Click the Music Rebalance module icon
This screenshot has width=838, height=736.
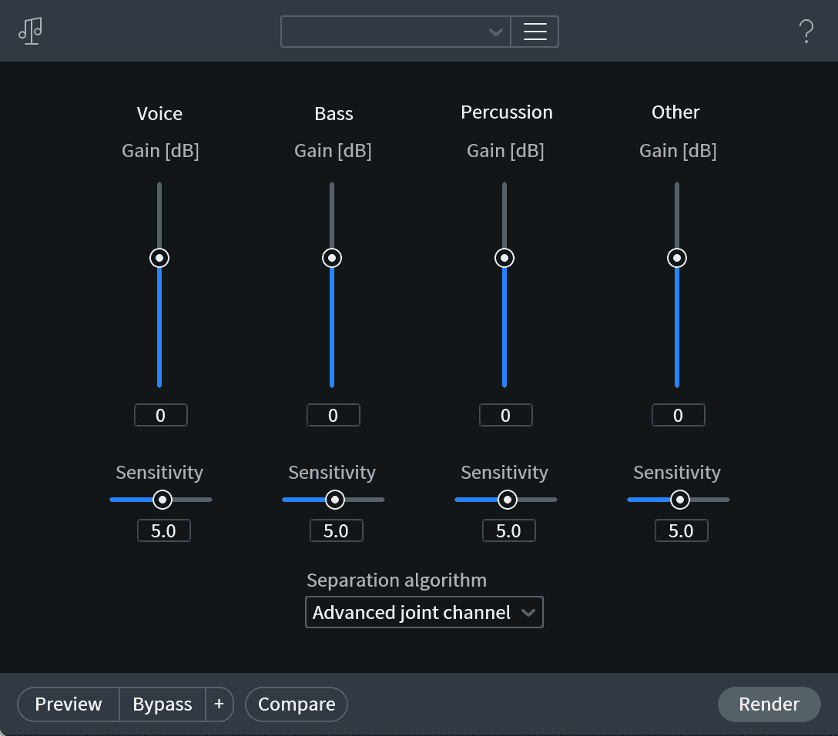31,31
